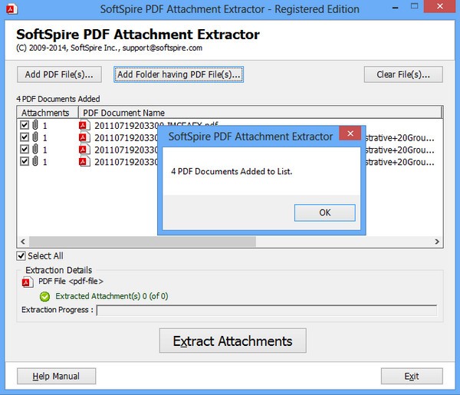Screen dimensions: 460x395
Task: Click '4 PDF Documents Added' label
Action: click(58, 99)
